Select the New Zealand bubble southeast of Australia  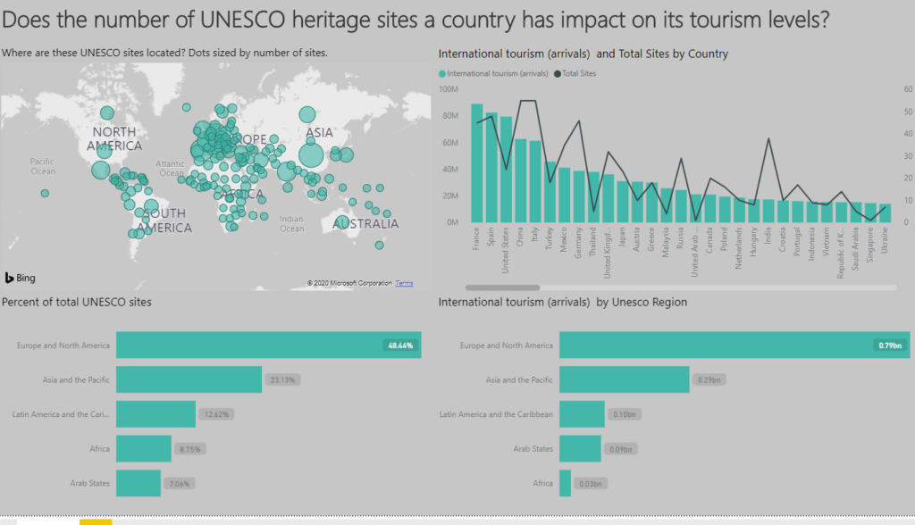tap(379, 245)
